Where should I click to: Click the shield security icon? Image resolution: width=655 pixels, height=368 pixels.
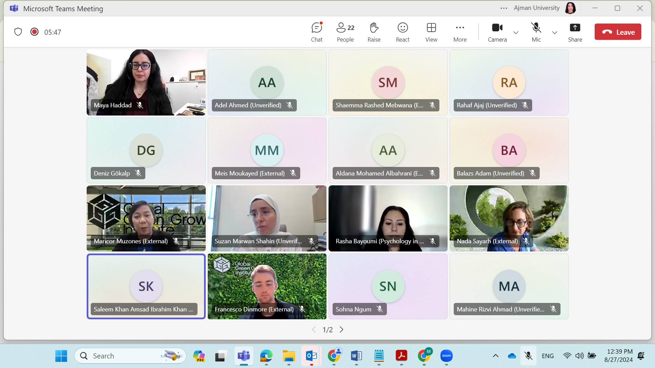click(x=18, y=32)
